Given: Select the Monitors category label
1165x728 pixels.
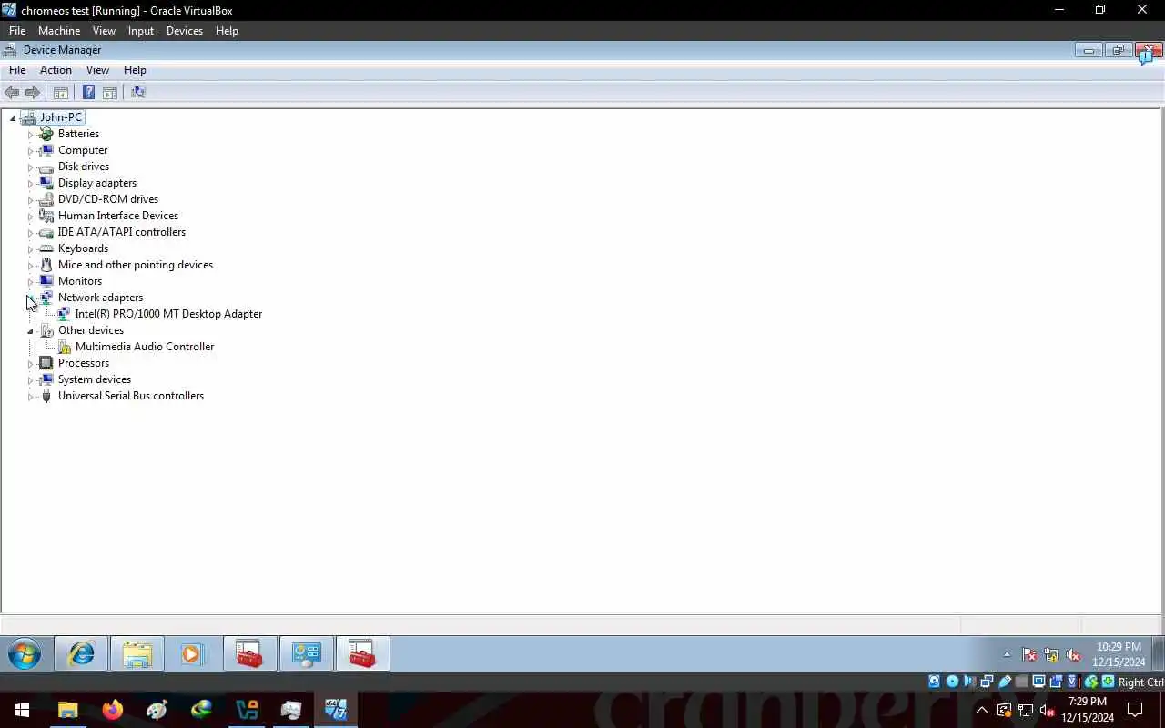Looking at the screenshot, I should [80, 281].
